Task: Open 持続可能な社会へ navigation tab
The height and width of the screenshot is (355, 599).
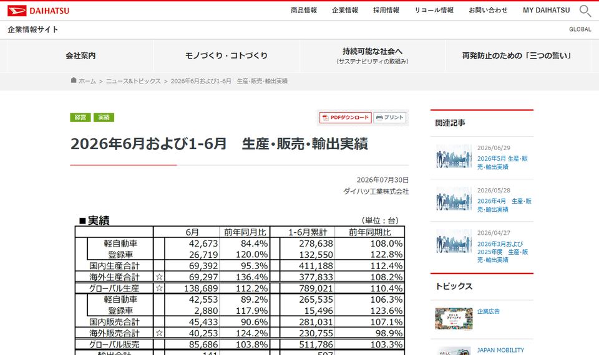Action: click(x=373, y=55)
